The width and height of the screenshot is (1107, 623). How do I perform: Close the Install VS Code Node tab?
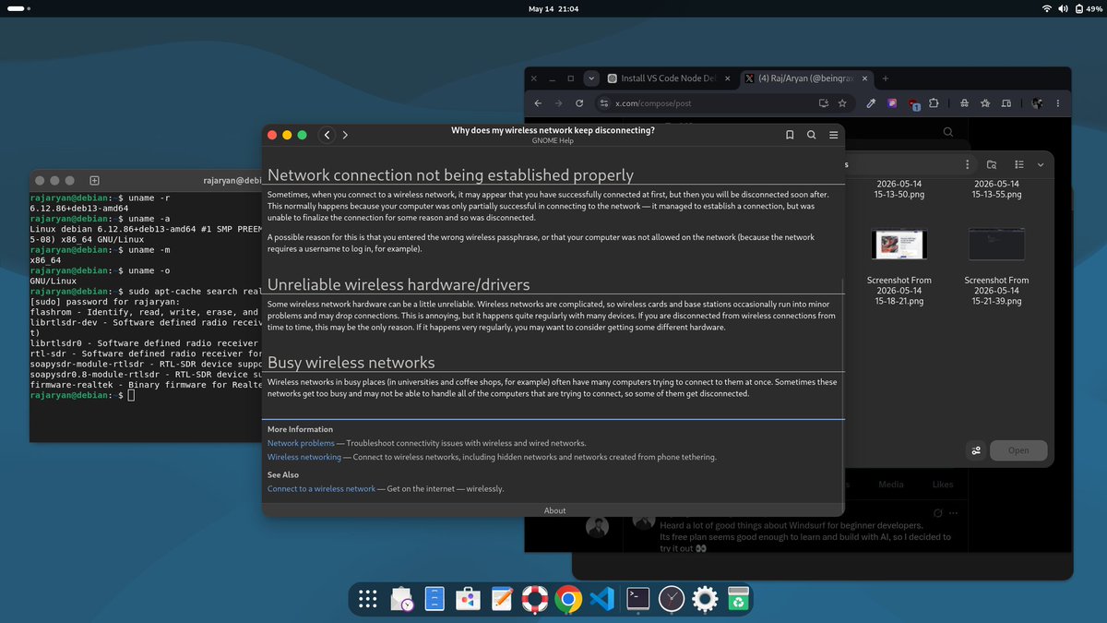[x=725, y=78]
